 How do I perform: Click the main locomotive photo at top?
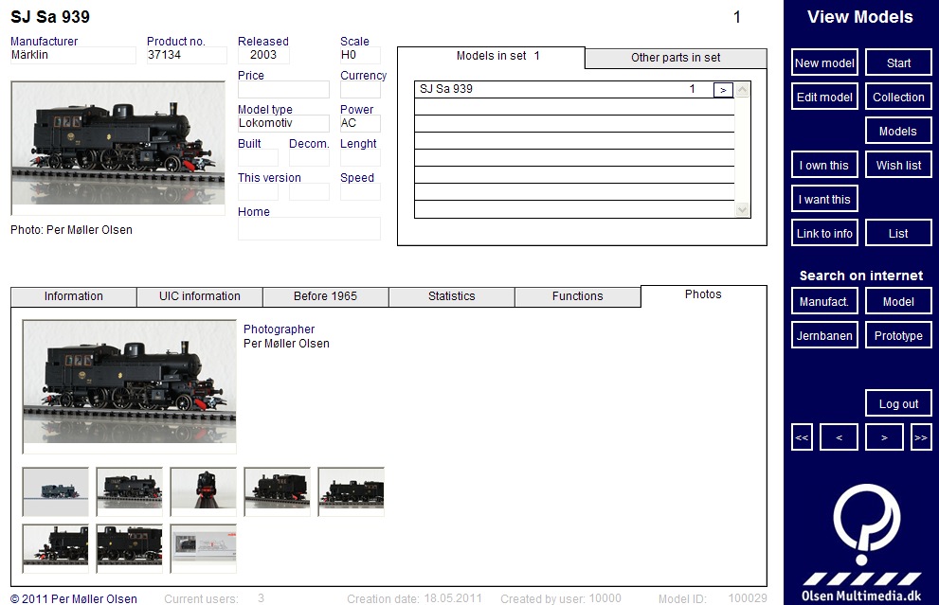click(118, 148)
